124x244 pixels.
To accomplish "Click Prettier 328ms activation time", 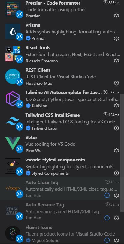I will point(111,3).
